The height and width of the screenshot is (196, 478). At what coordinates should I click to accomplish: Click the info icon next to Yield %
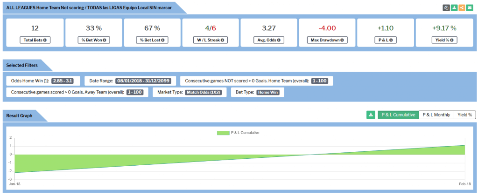(451, 40)
